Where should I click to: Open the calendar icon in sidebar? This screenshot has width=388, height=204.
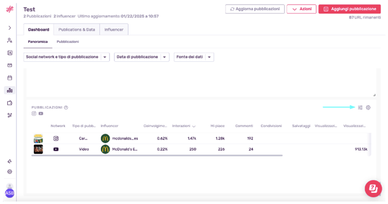pyautogui.click(x=10, y=78)
